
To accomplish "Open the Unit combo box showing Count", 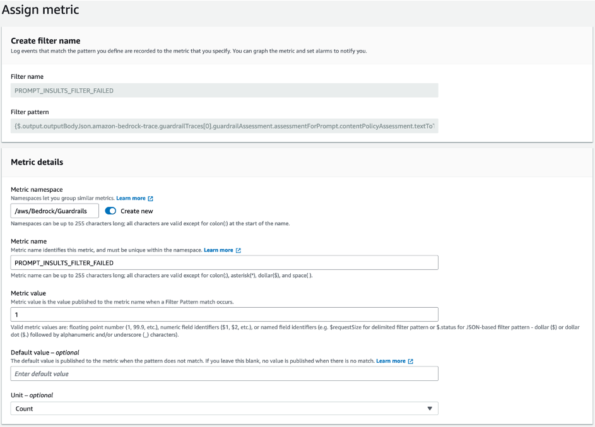I will coord(224,409).
